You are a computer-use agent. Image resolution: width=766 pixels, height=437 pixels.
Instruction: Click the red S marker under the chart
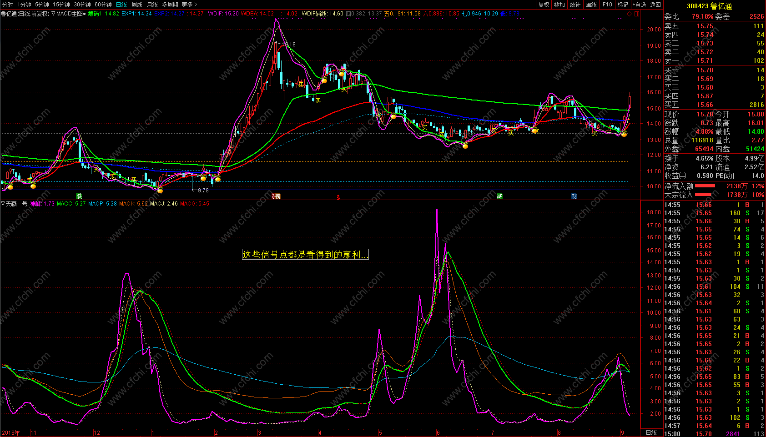point(338,197)
